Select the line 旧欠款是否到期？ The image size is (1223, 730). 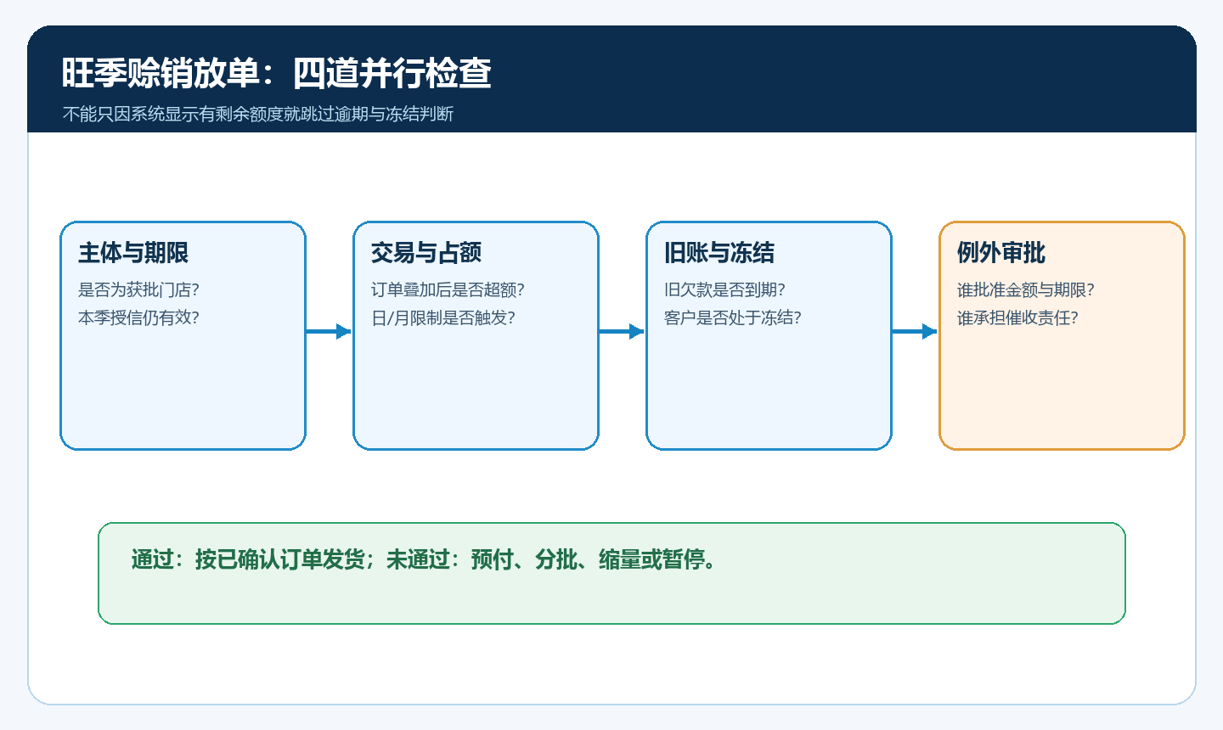coord(724,290)
